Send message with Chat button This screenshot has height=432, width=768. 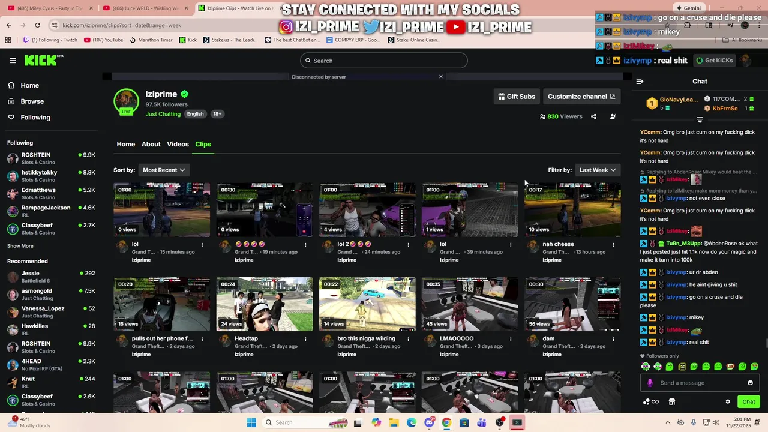click(748, 402)
